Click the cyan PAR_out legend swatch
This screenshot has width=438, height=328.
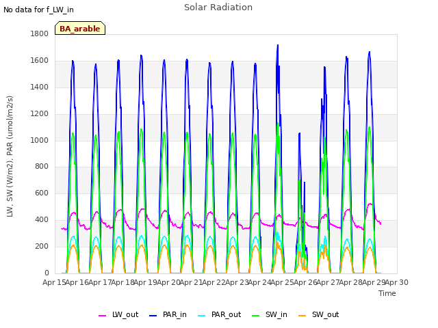201,316
